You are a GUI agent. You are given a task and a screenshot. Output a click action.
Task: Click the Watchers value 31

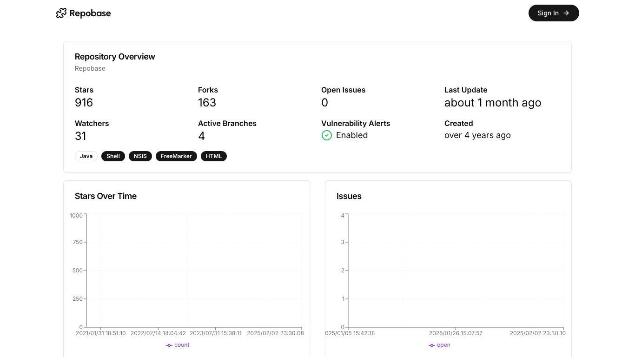pyautogui.click(x=80, y=136)
